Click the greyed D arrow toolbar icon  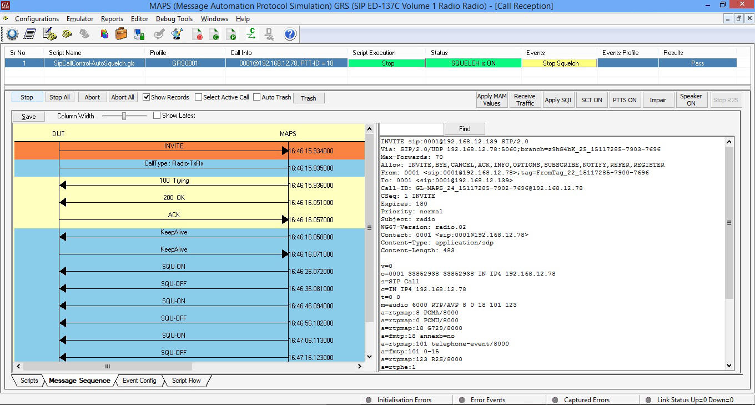coord(269,34)
